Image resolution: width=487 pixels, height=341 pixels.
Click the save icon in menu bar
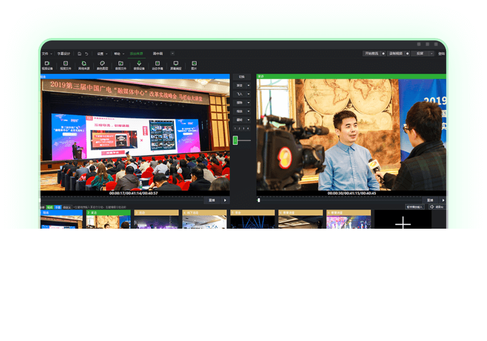[80, 54]
